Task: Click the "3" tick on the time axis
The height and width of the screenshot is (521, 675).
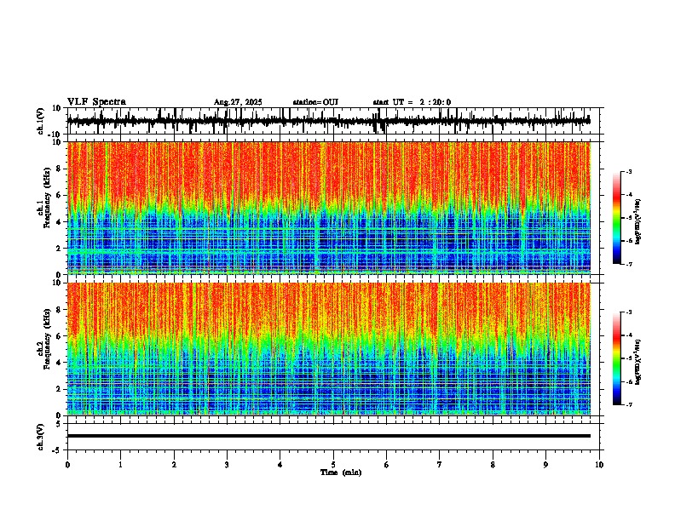Action: pos(228,465)
